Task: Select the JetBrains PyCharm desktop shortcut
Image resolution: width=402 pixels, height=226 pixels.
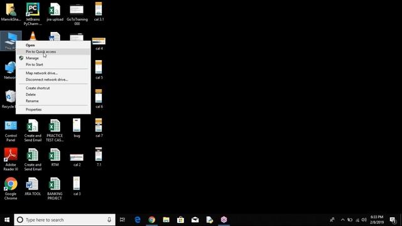Action: click(x=33, y=14)
